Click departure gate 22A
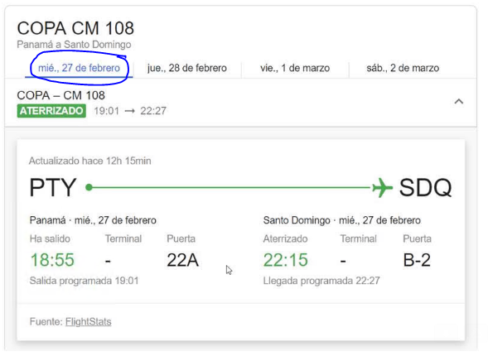488x361 pixels. [x=182, y=260]
